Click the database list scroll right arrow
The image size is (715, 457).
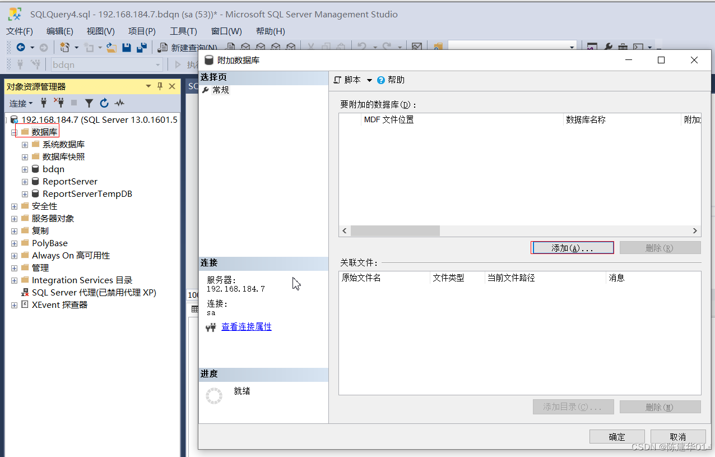(x=695, y=231)
